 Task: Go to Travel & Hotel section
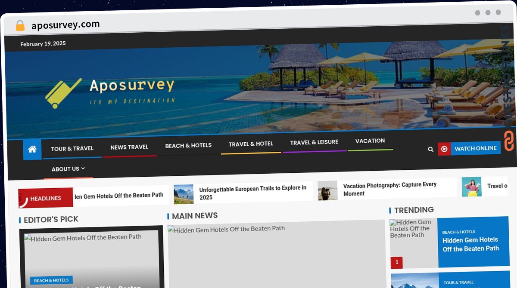pyautogui.click(x=251, y=144)
